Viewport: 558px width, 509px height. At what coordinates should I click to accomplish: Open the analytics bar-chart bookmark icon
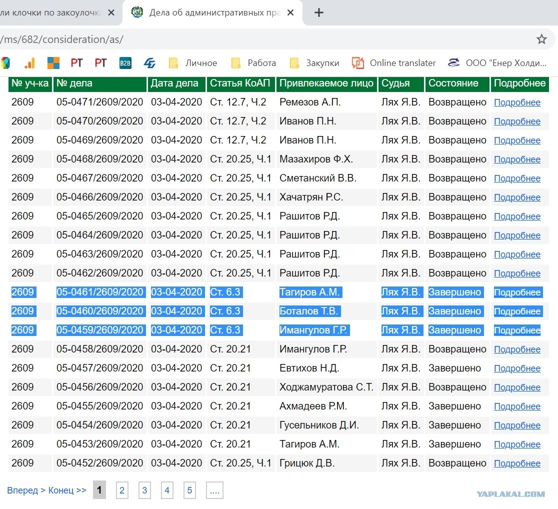(30, 63)
